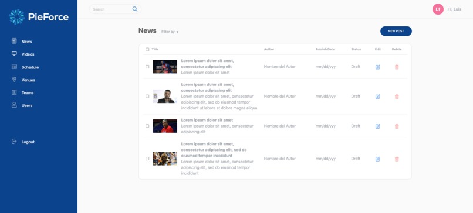Delete the post with suited man thumbnail
The image size is (473, 213).
point(397,97)
